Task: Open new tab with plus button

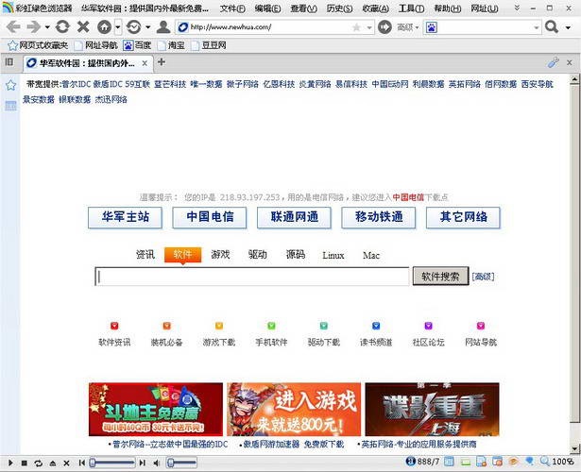Action: coord(162,62)
